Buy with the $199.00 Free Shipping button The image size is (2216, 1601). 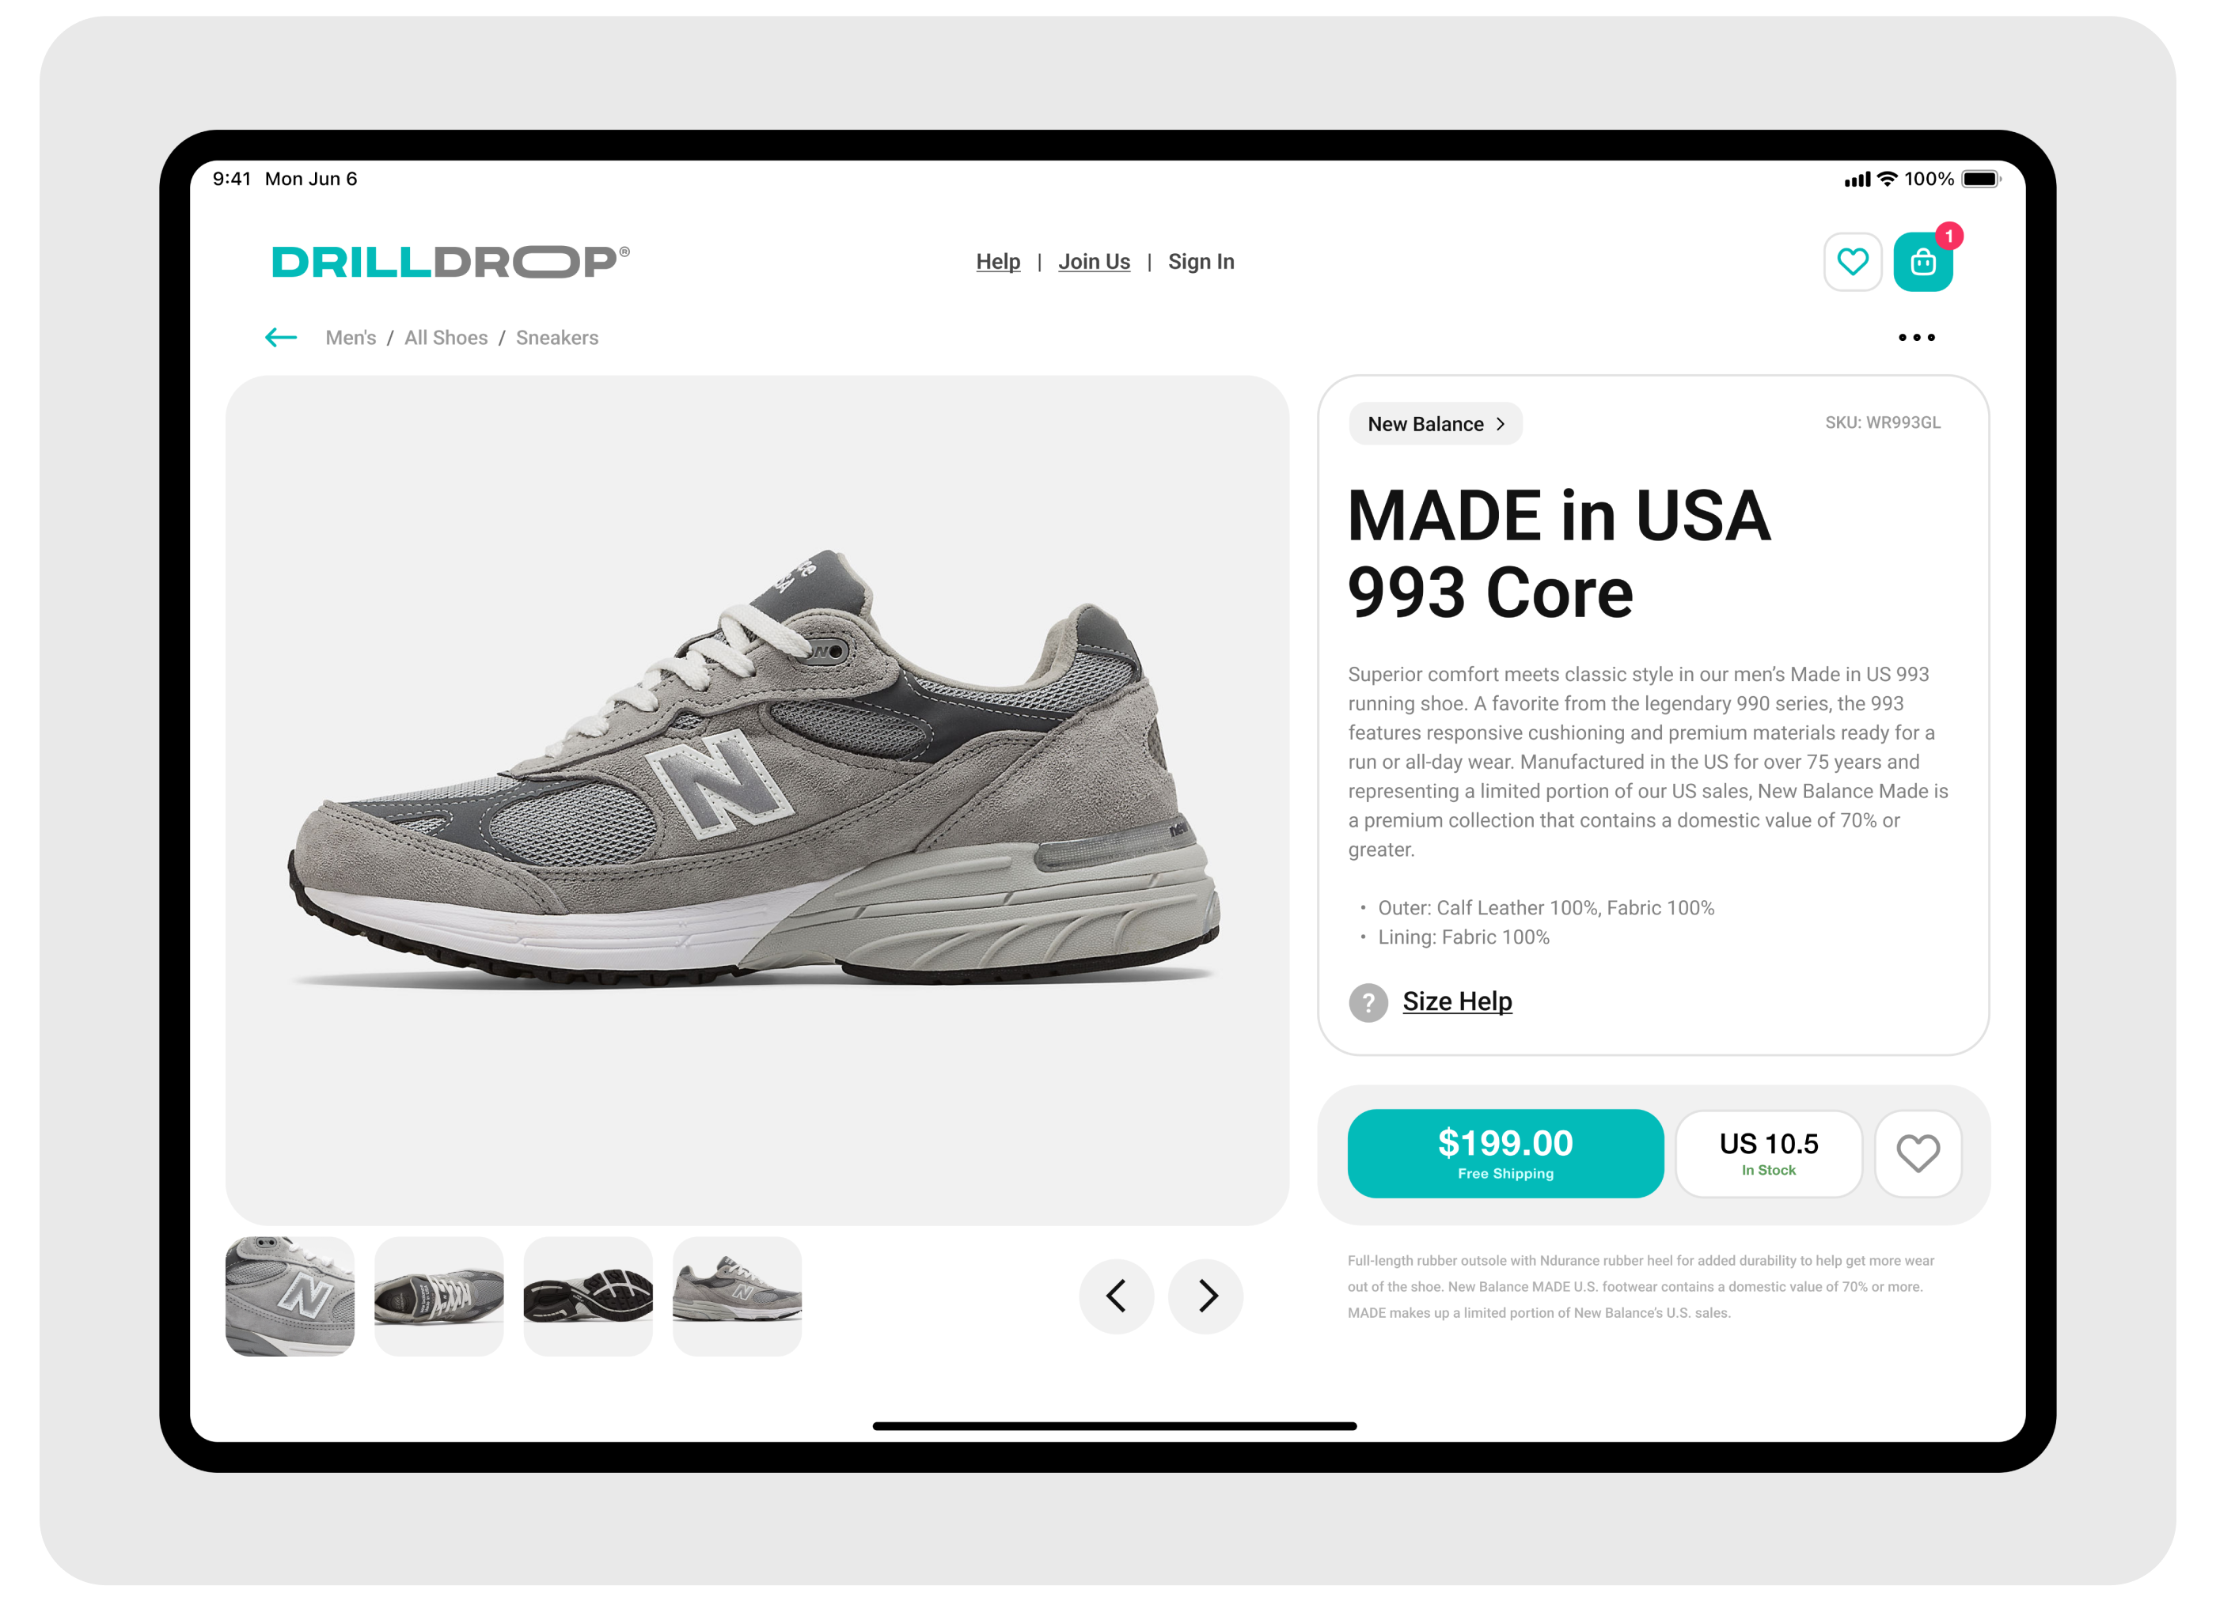(1505, 1153)
